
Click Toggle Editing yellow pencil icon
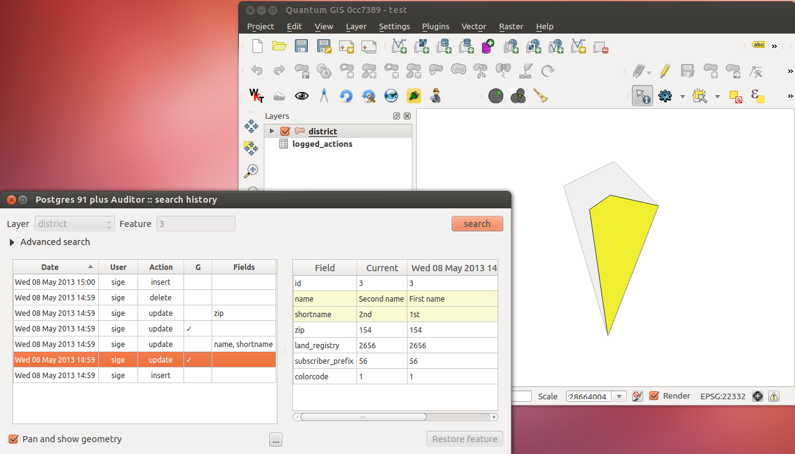[x=665, y=71]
